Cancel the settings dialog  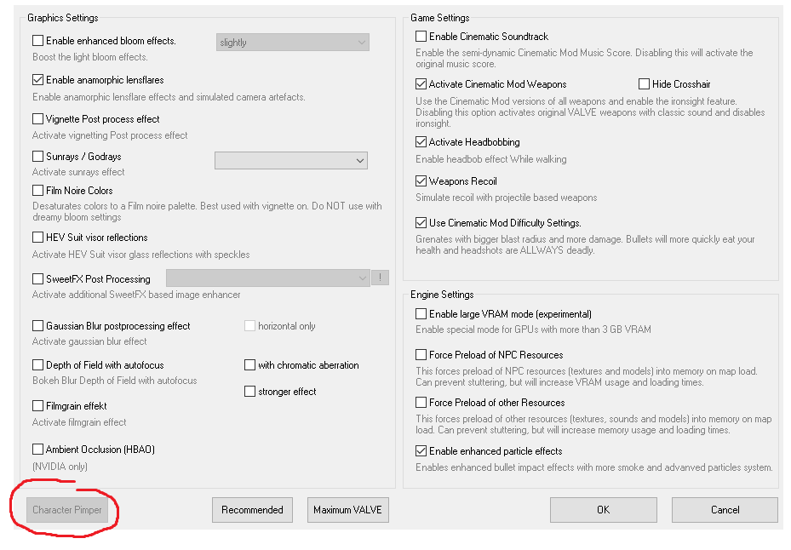pyautogui.click(x=725, y=510)
